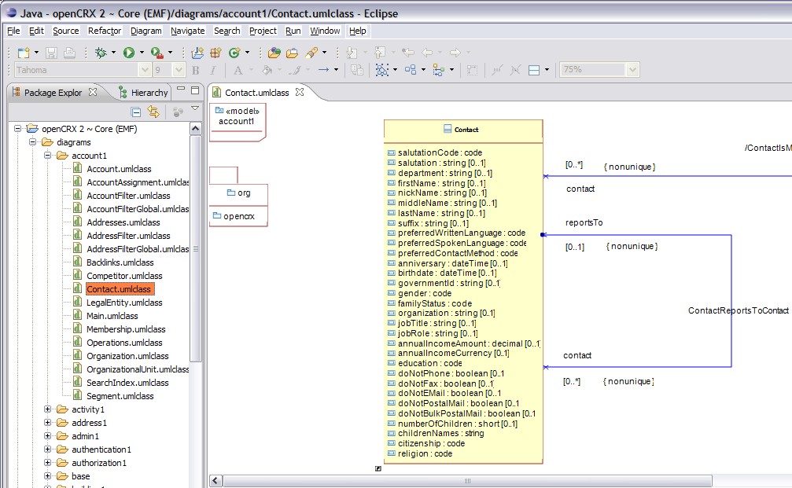Click the Select All diagram icon
792x488 pixels.
coord(382,70)
